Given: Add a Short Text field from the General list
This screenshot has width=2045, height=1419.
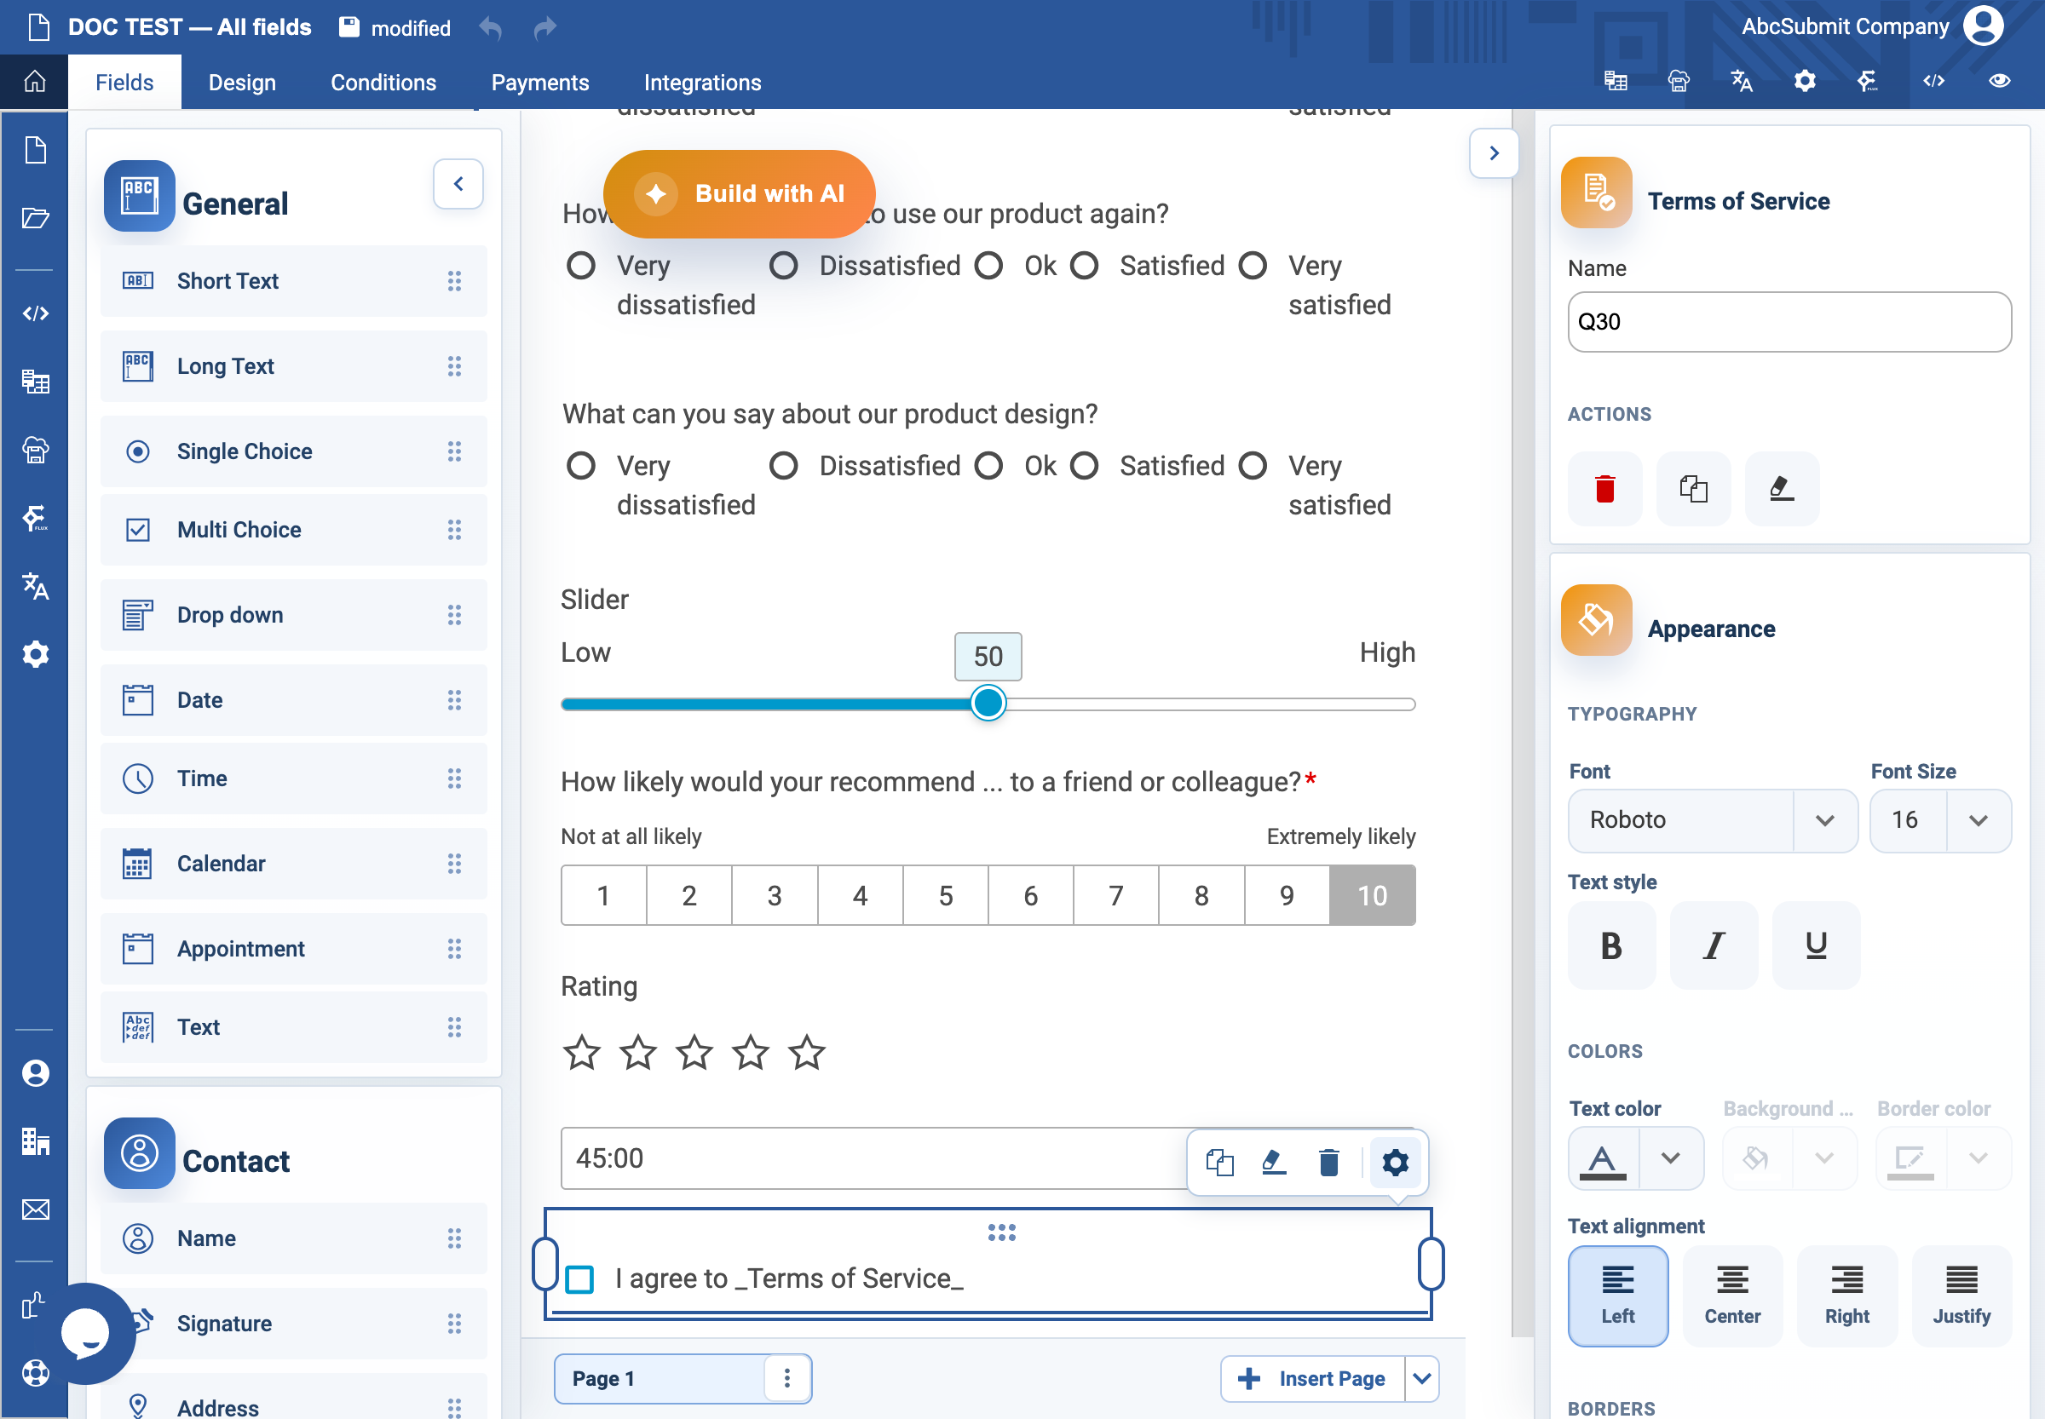Looking at the screenshot, I should pos(293,281).
